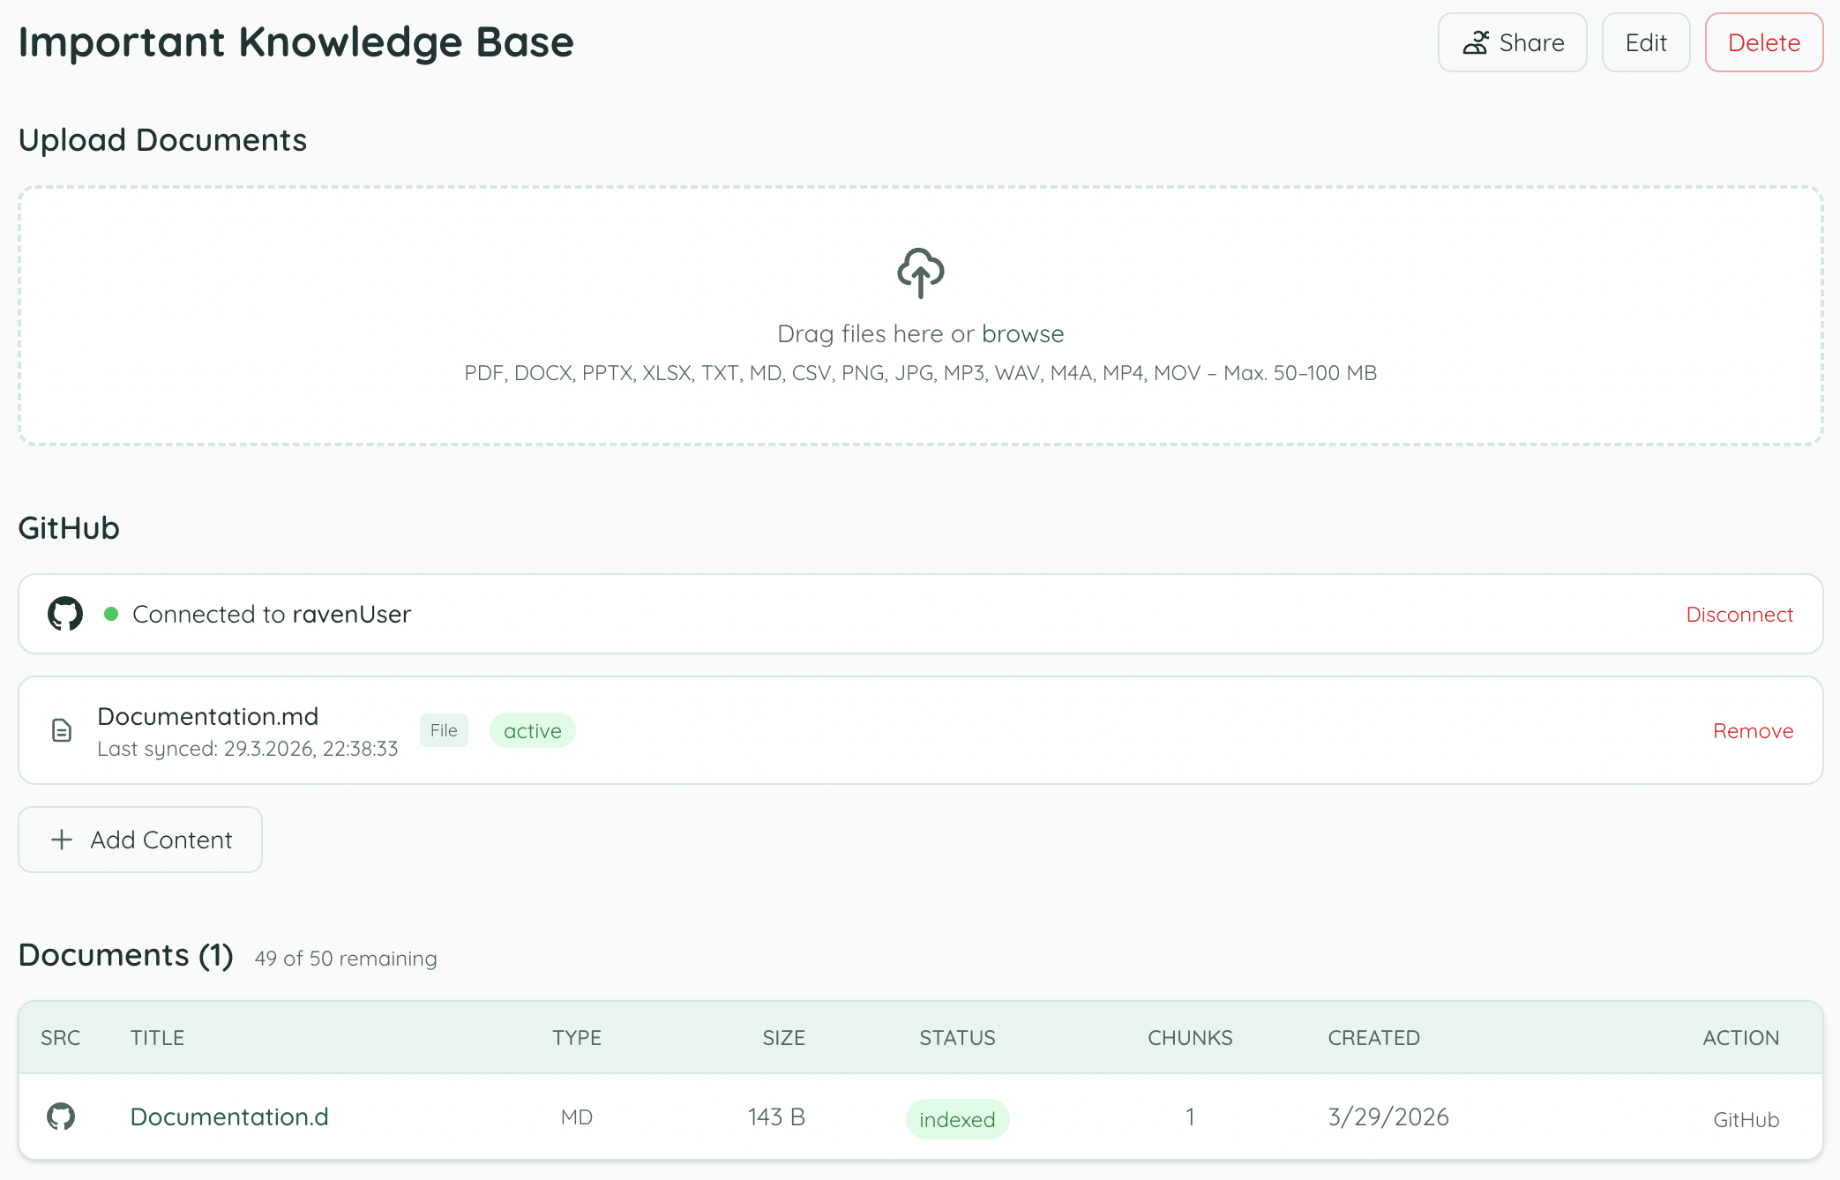Open the Documentation.d document title
Image resolution: width=1840 pixels, height=1180 pixels.
(229, 1117)
